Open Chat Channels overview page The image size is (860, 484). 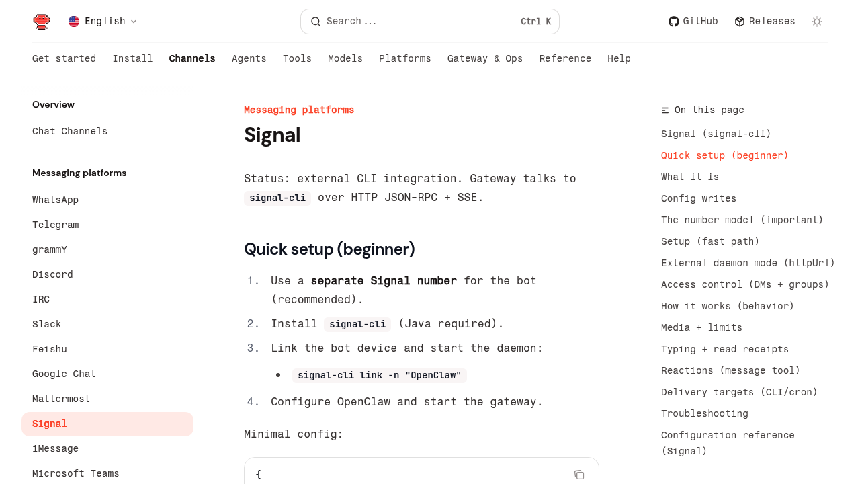(70, 131)
